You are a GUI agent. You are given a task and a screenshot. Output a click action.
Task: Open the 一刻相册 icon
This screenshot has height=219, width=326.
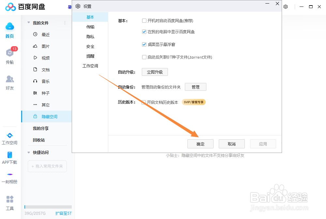(10, 174)
